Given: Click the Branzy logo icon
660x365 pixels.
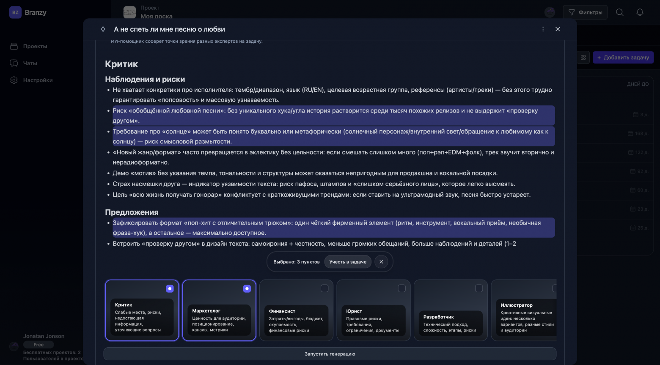Looking at the screenshot, I should pyautogui.click(x=15, y=12).
